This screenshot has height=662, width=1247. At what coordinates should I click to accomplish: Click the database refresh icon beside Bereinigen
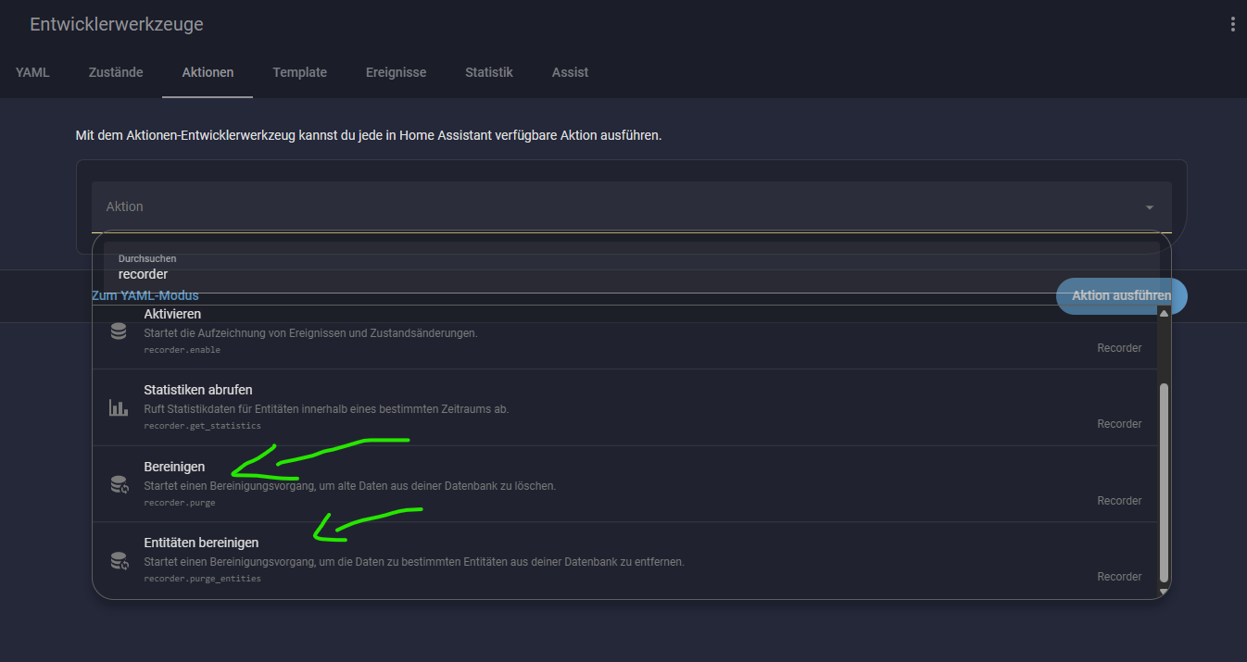coord(119,484)
